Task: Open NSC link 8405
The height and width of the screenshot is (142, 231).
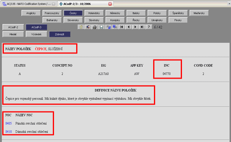Action: (8, 123)
